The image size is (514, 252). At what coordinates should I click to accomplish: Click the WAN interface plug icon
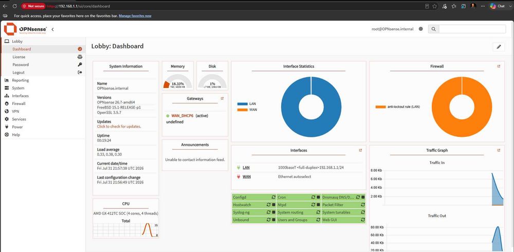coord(238,176)
